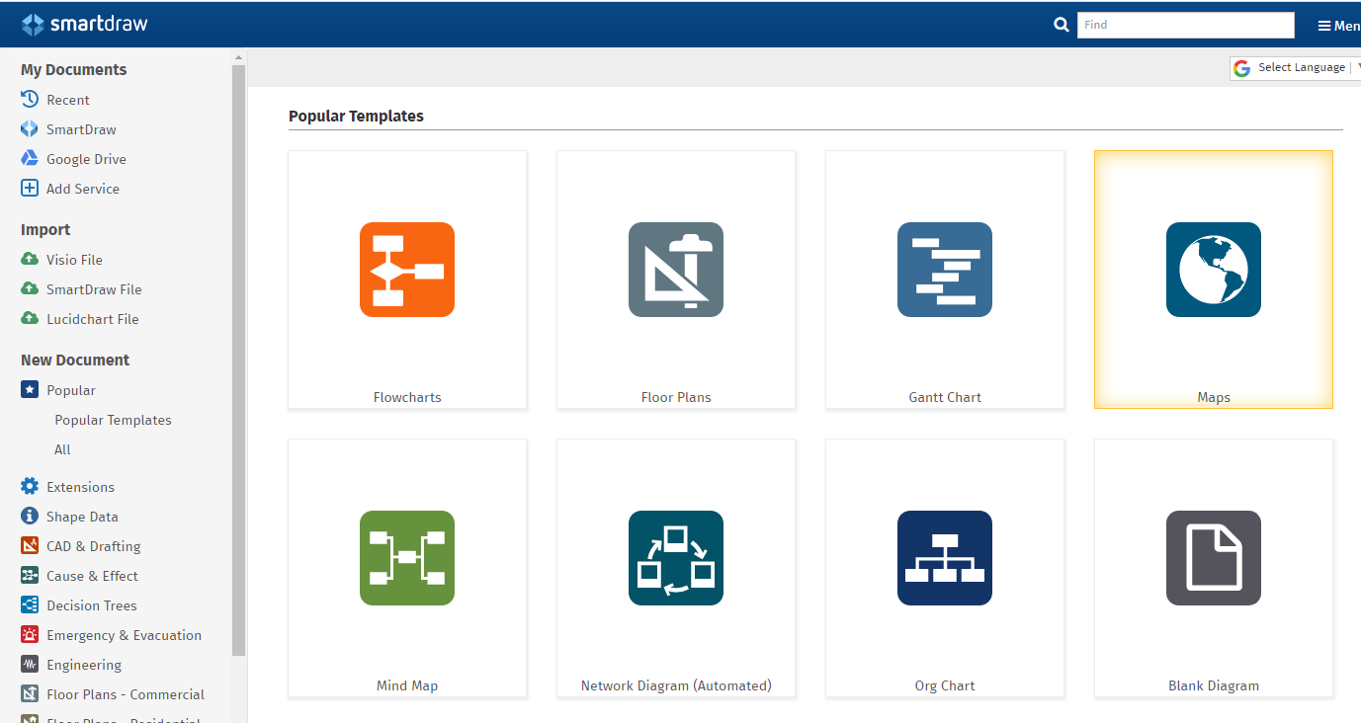The height and width of the screenshot is (723, 1361).
Task: Collapse the Popular category
Action: pos(71,390)
